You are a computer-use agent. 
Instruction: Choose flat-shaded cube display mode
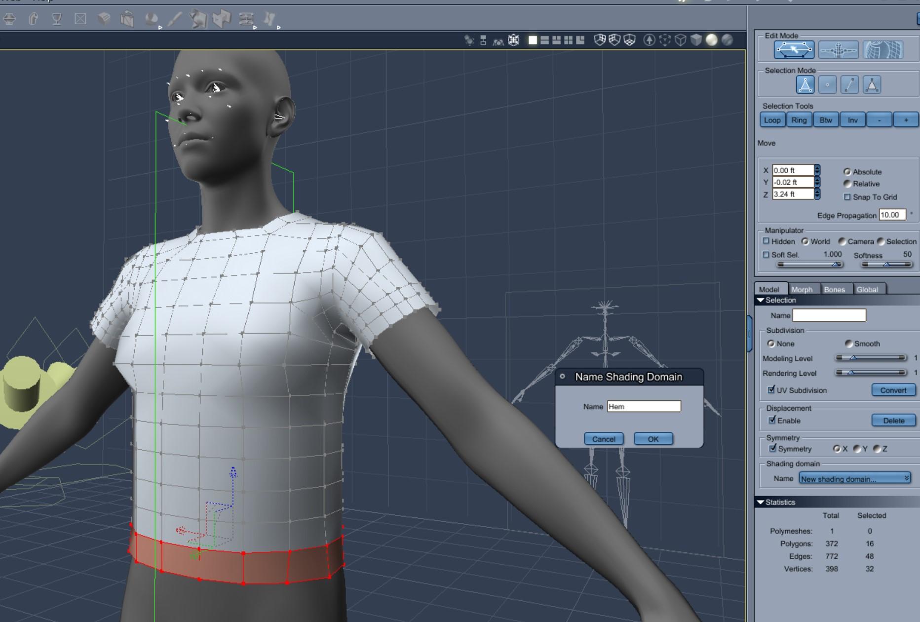click(x=696, y=40)
